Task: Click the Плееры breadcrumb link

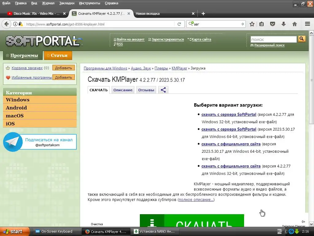Action: point(161,68)
